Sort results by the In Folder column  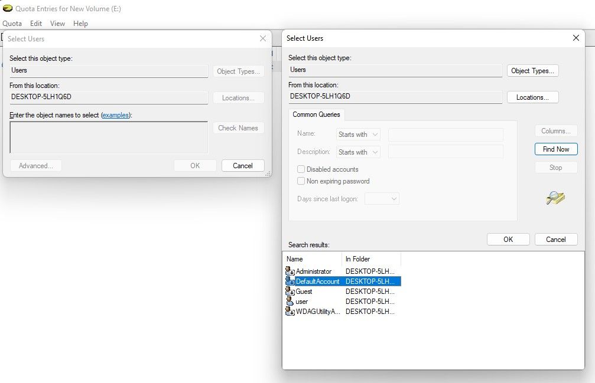370,259
